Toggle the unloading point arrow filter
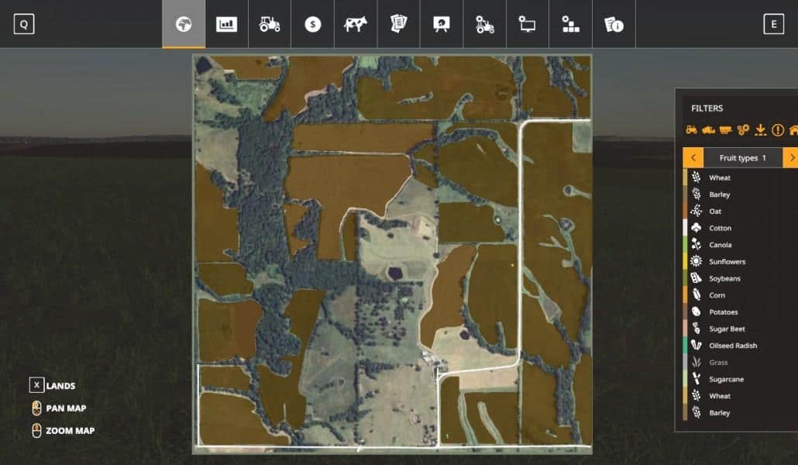 point(761,130)
